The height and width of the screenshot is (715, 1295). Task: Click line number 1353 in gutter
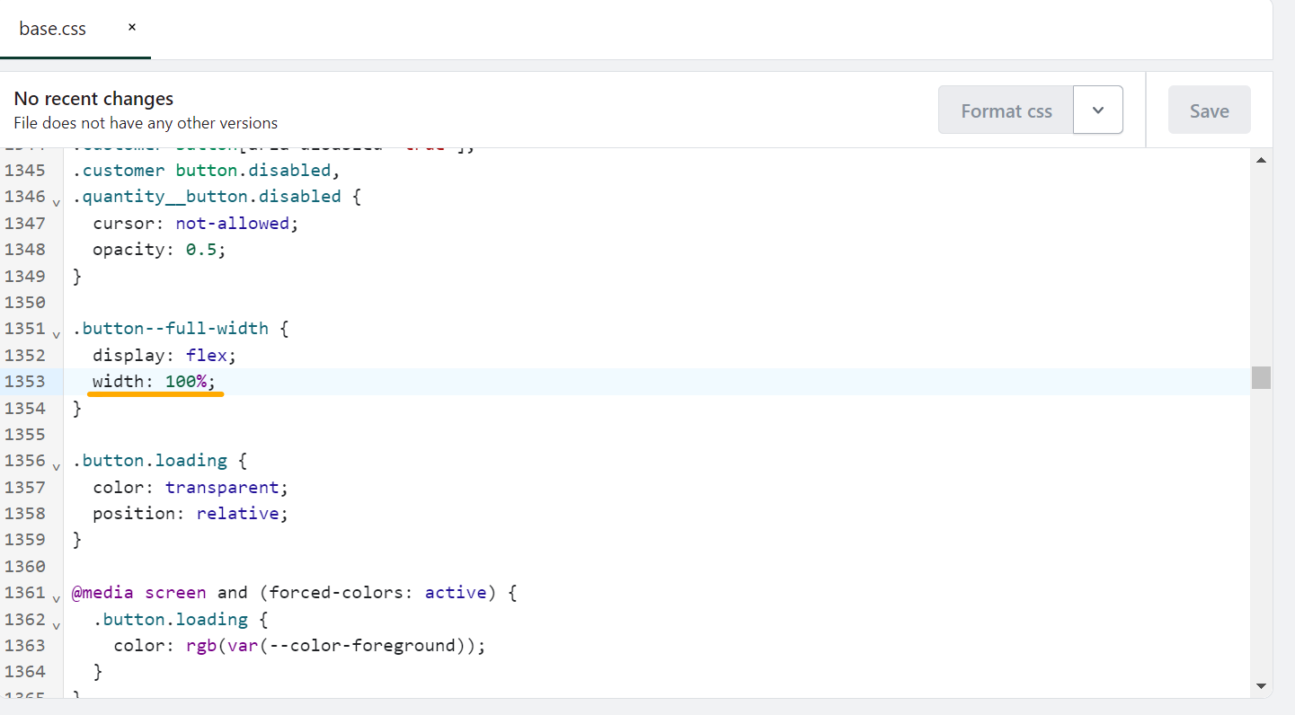point(25,382)
